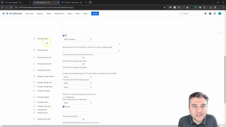The image size is (226, 127).
Task: Expand the Projects menu
Action: coord(40,13)
